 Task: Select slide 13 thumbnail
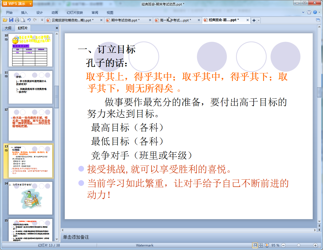[31, 161]
